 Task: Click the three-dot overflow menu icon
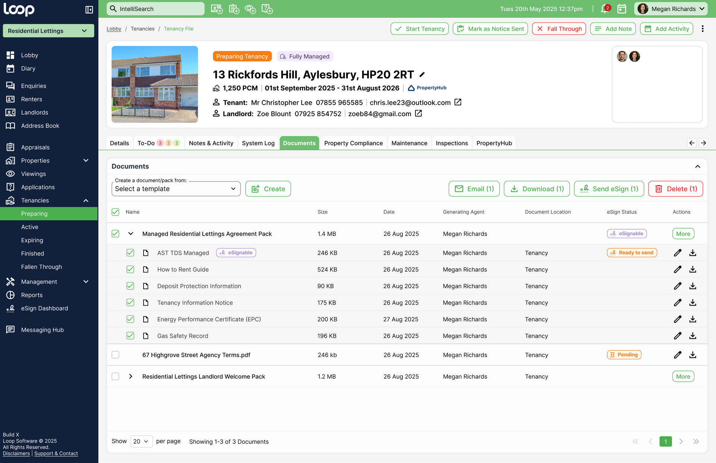[x=703, y=29]
